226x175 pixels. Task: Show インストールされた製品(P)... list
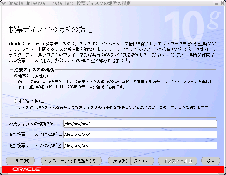coord(71,161)
